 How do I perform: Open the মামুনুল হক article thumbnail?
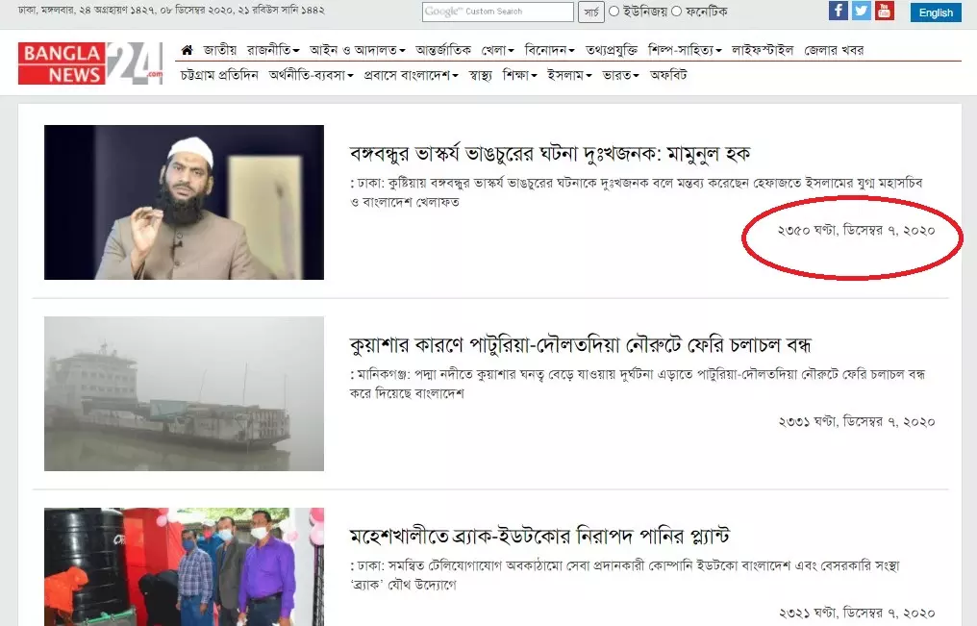pyautogui.click(x=184, y=202)
